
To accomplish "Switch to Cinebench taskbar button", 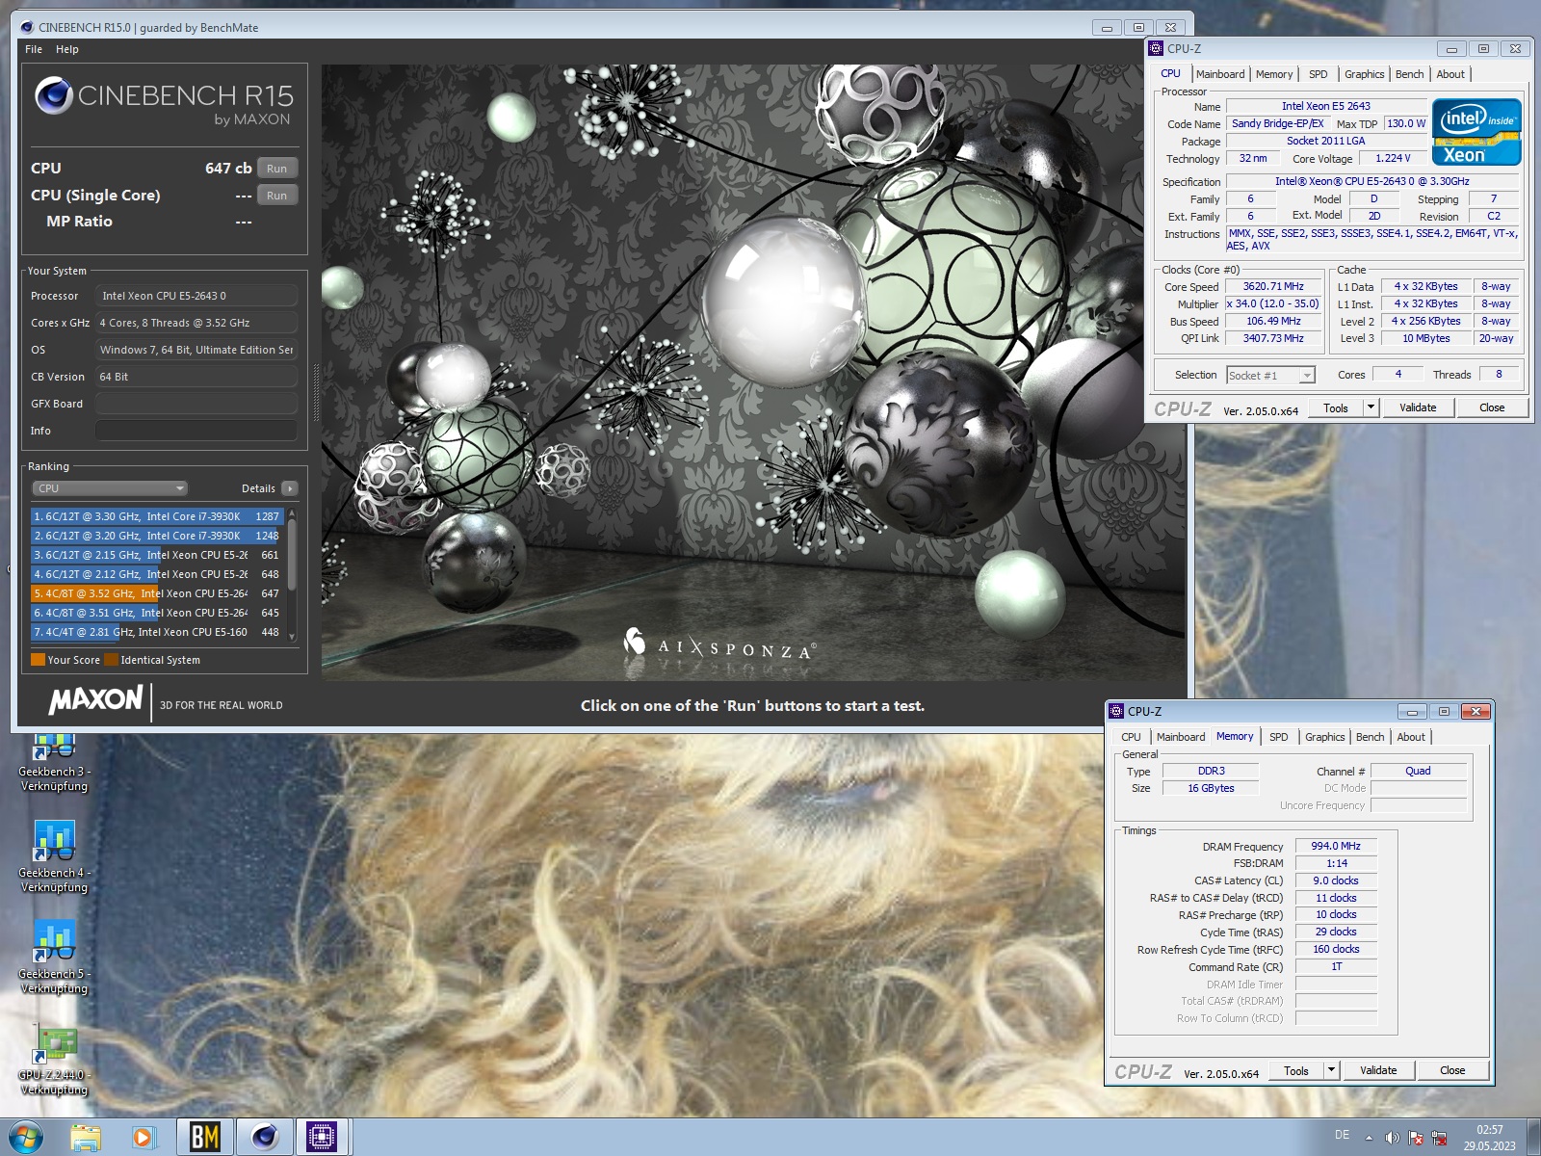I will click(x=264, y=1138).
